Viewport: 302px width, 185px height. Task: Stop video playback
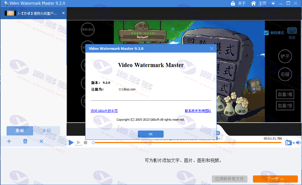click(86, 143)
